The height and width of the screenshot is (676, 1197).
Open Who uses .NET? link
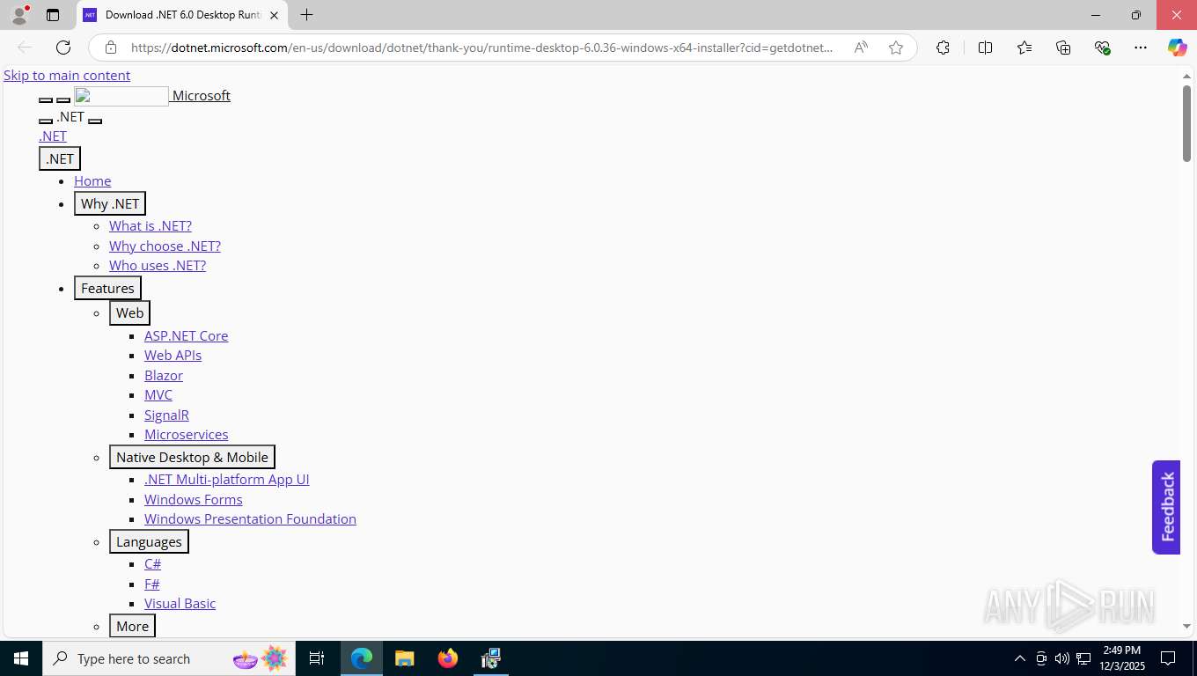[x=158, y=266]
